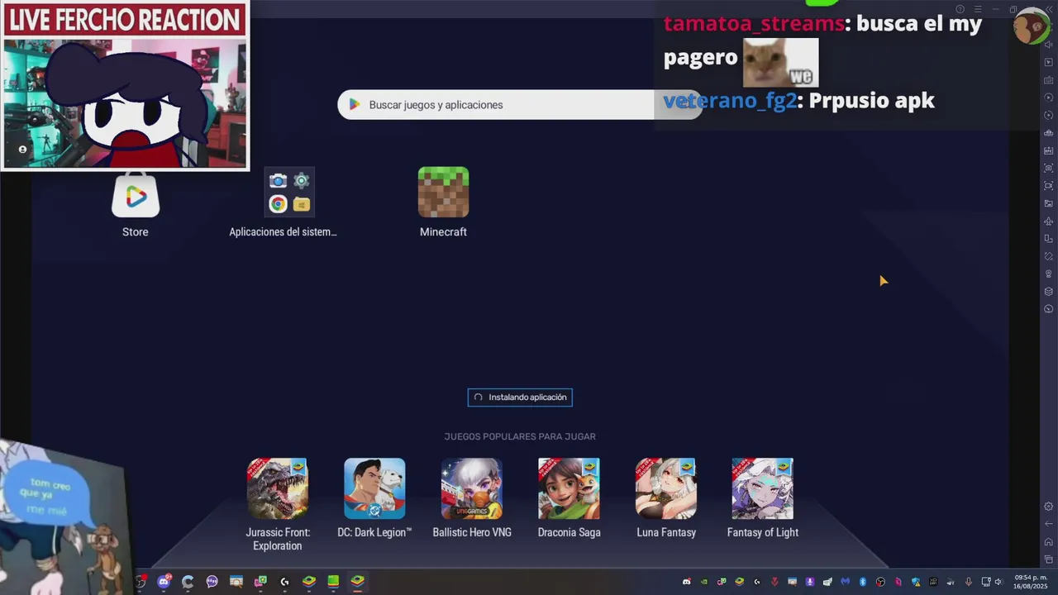Click the airplane icon in sidebar

pos(1049,221)
